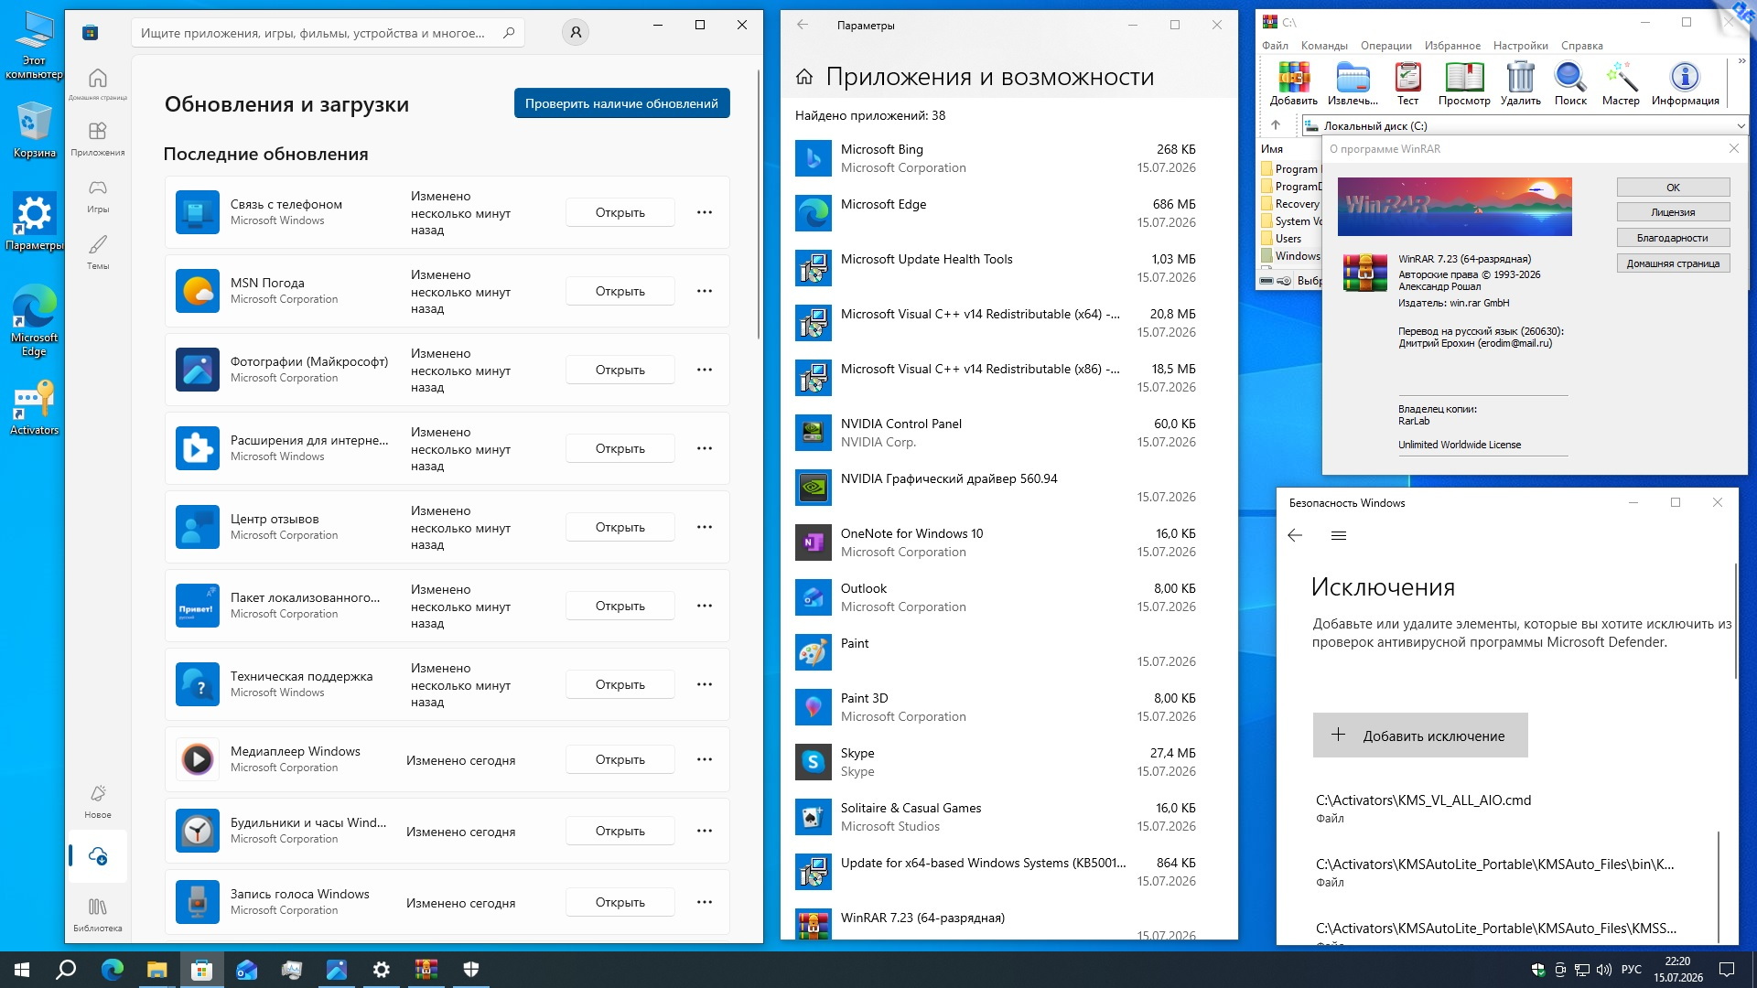
Task: Open the WinRAR Справка menu
Action: click(x=1581, y=46)
